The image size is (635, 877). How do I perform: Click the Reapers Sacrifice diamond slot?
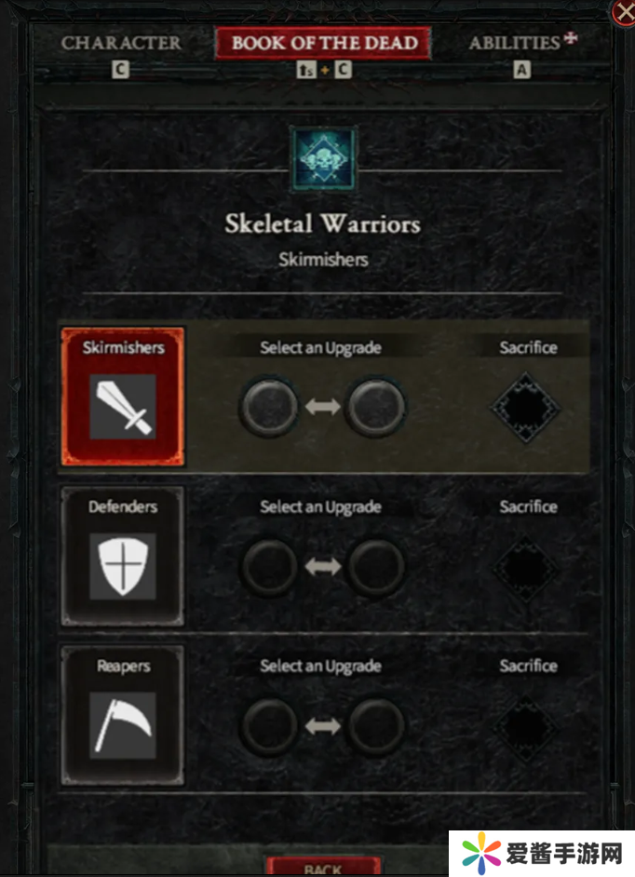tap(525, 728)
